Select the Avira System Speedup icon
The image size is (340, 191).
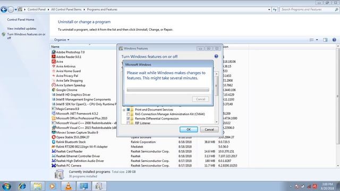pyautogui.click(x=54, y=85)
